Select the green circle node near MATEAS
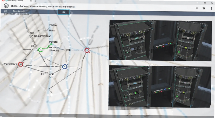 coord(40,50)
